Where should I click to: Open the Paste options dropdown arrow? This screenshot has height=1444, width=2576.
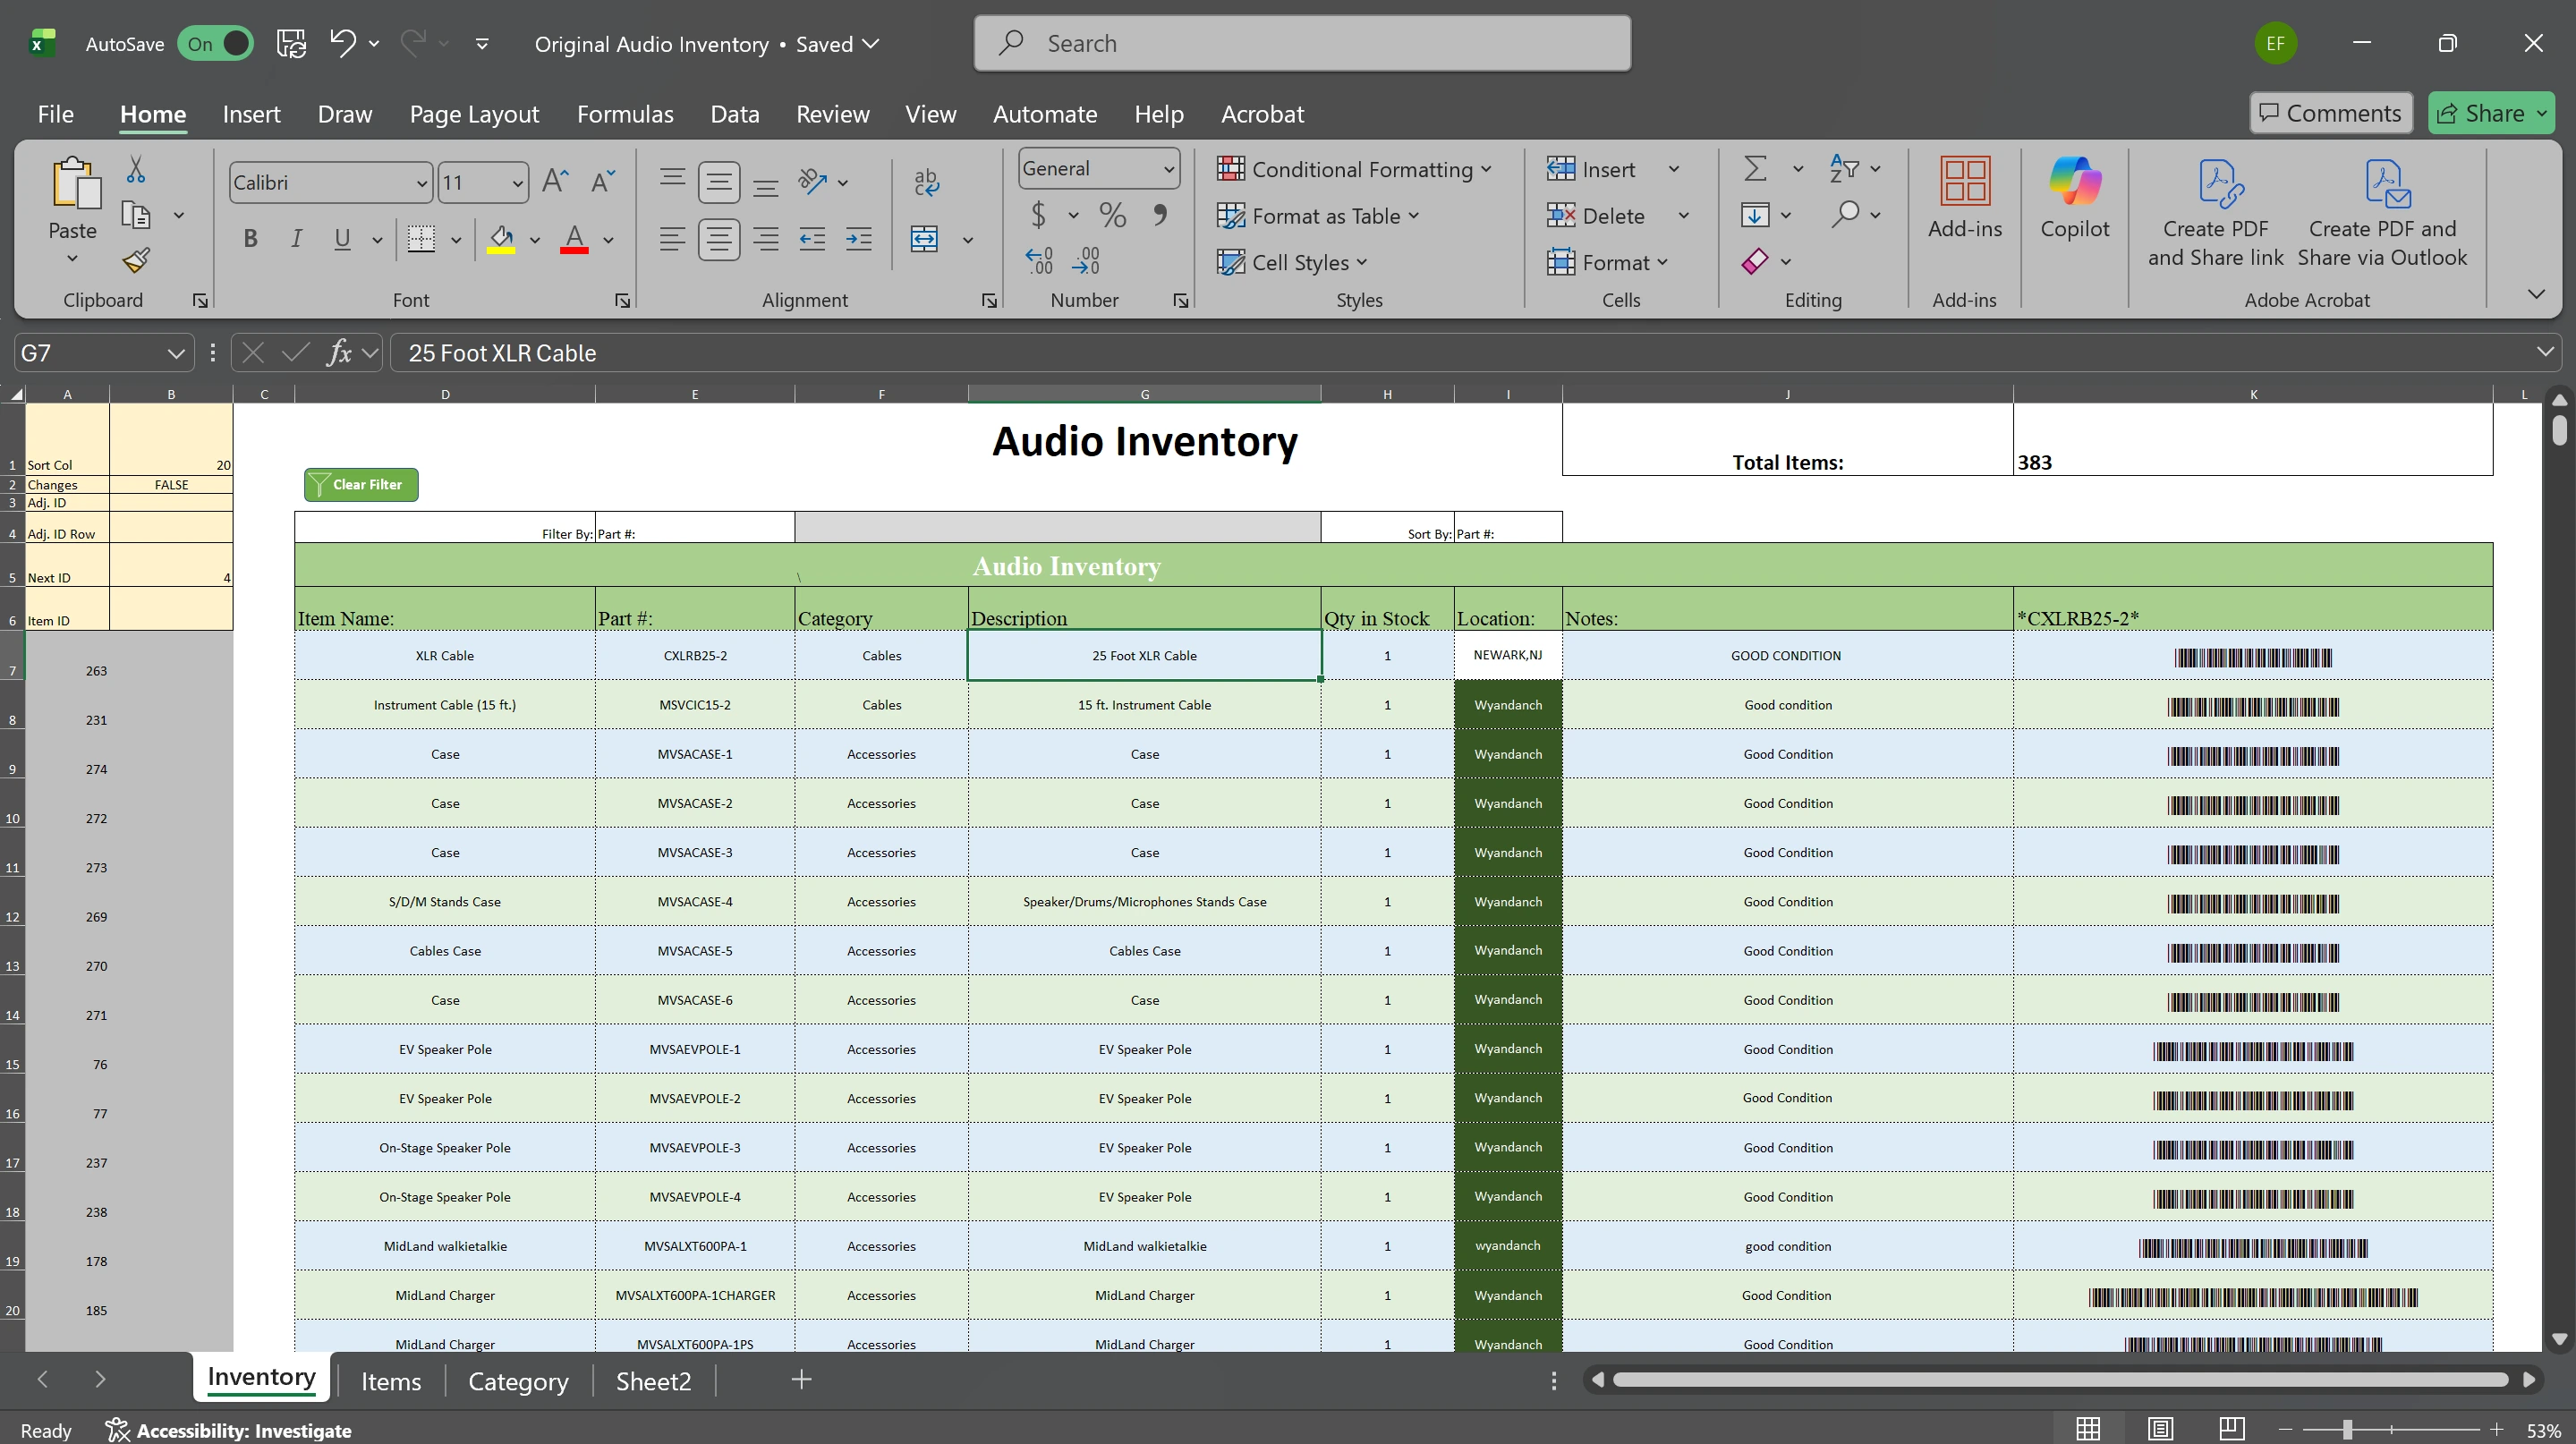pos(72,259)
